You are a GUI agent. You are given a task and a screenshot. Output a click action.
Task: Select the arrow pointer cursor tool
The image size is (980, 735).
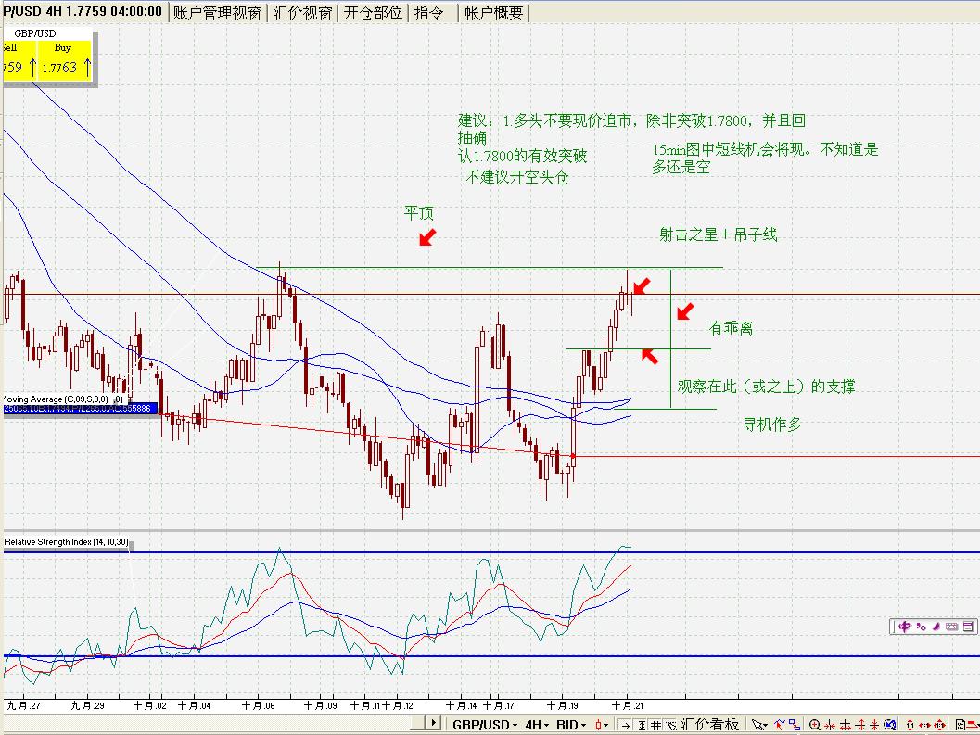[x=758, y=726]
